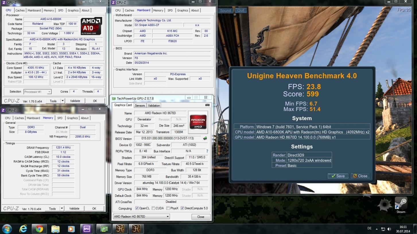The height and width of the screenshot is (234, 417).
Task: Click the GPU-Z title bar app icon
Action: [x=114, y=98]
